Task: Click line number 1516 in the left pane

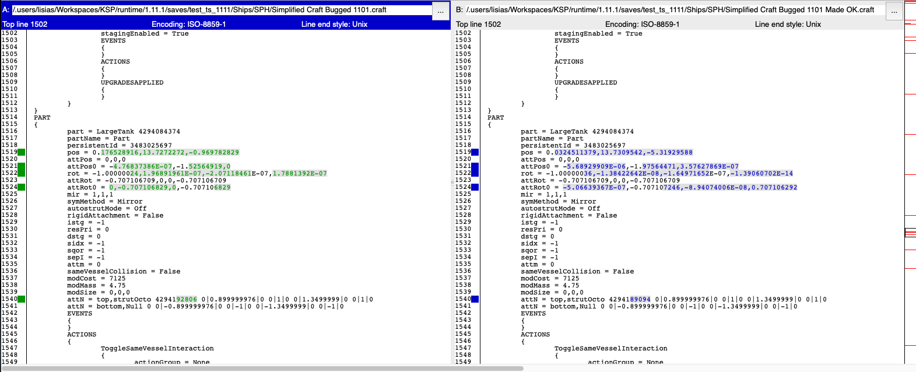Action: pyautogui.click(x=9, y=131)
